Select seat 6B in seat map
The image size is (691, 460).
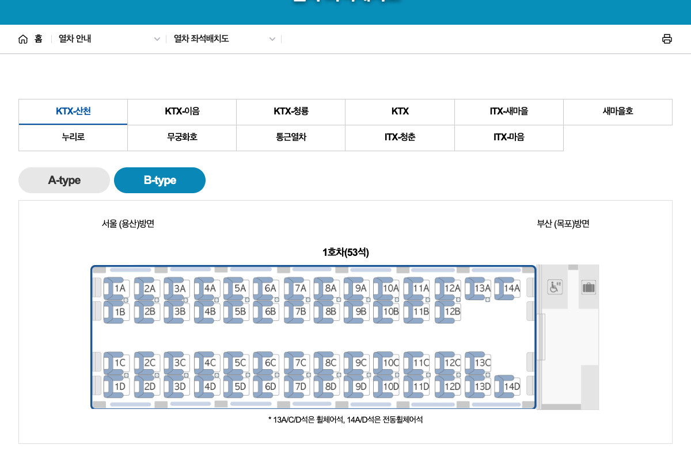267,312
